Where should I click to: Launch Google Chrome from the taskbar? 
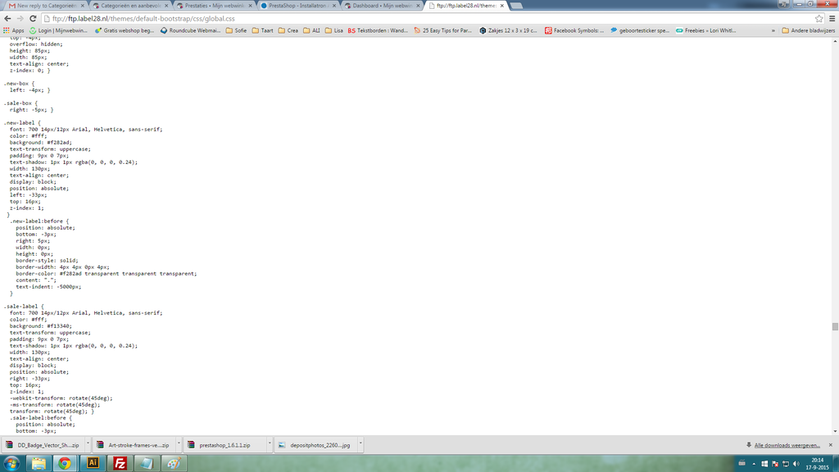pyautogui.click(x=65, y=463)
